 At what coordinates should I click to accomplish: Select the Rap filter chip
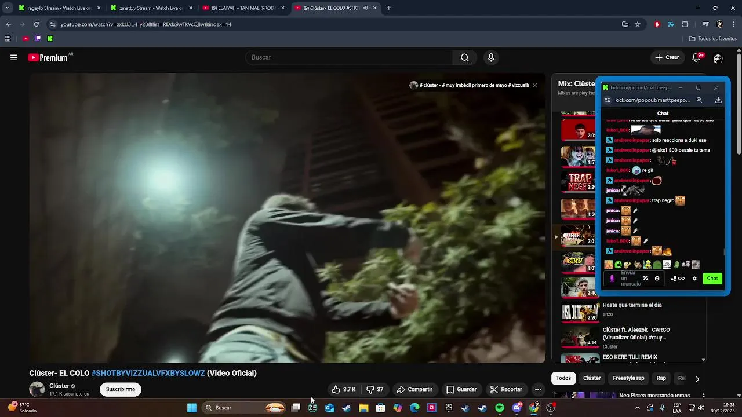click(x=661, y=378)
